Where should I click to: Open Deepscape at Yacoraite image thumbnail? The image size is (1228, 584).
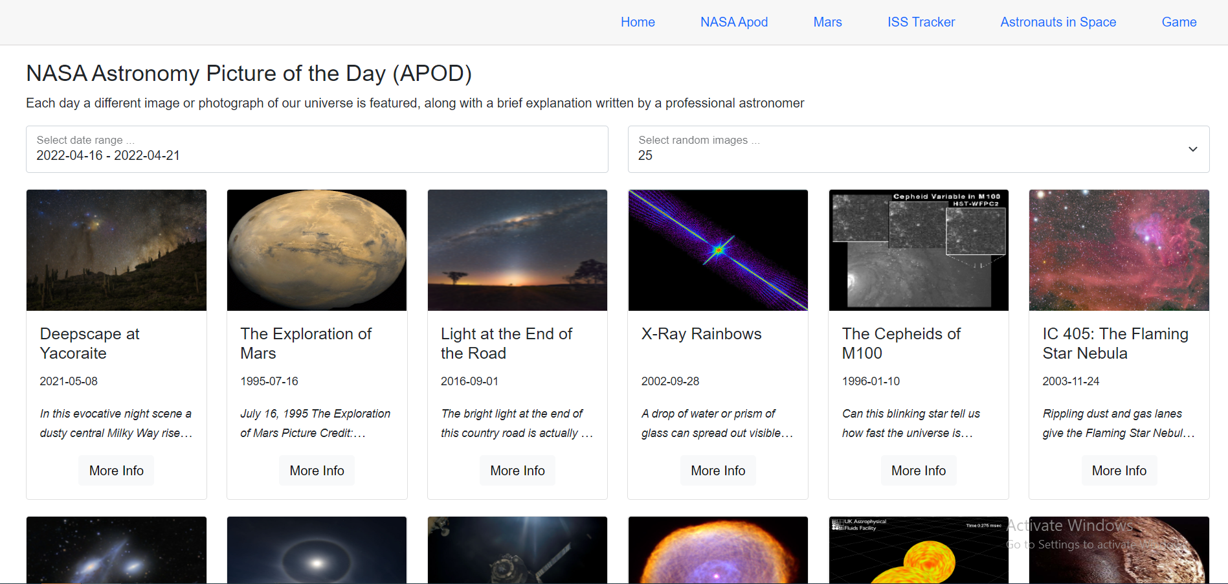pos(117,250)
